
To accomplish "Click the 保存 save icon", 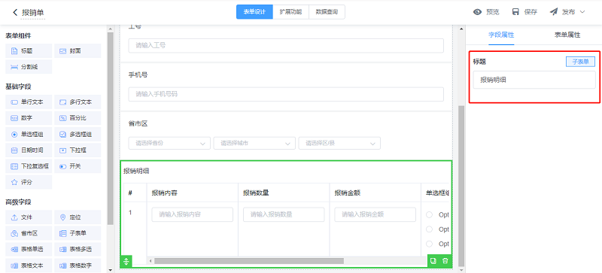I will [x=515, y=12].
